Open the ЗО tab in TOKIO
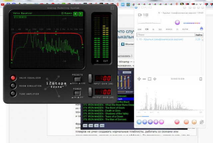 point(160,29)
